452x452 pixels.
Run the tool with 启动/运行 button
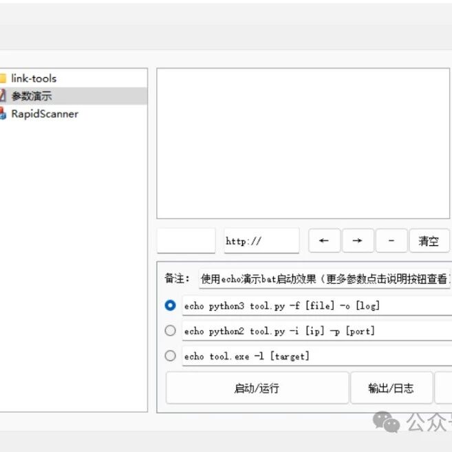[257, 388]
